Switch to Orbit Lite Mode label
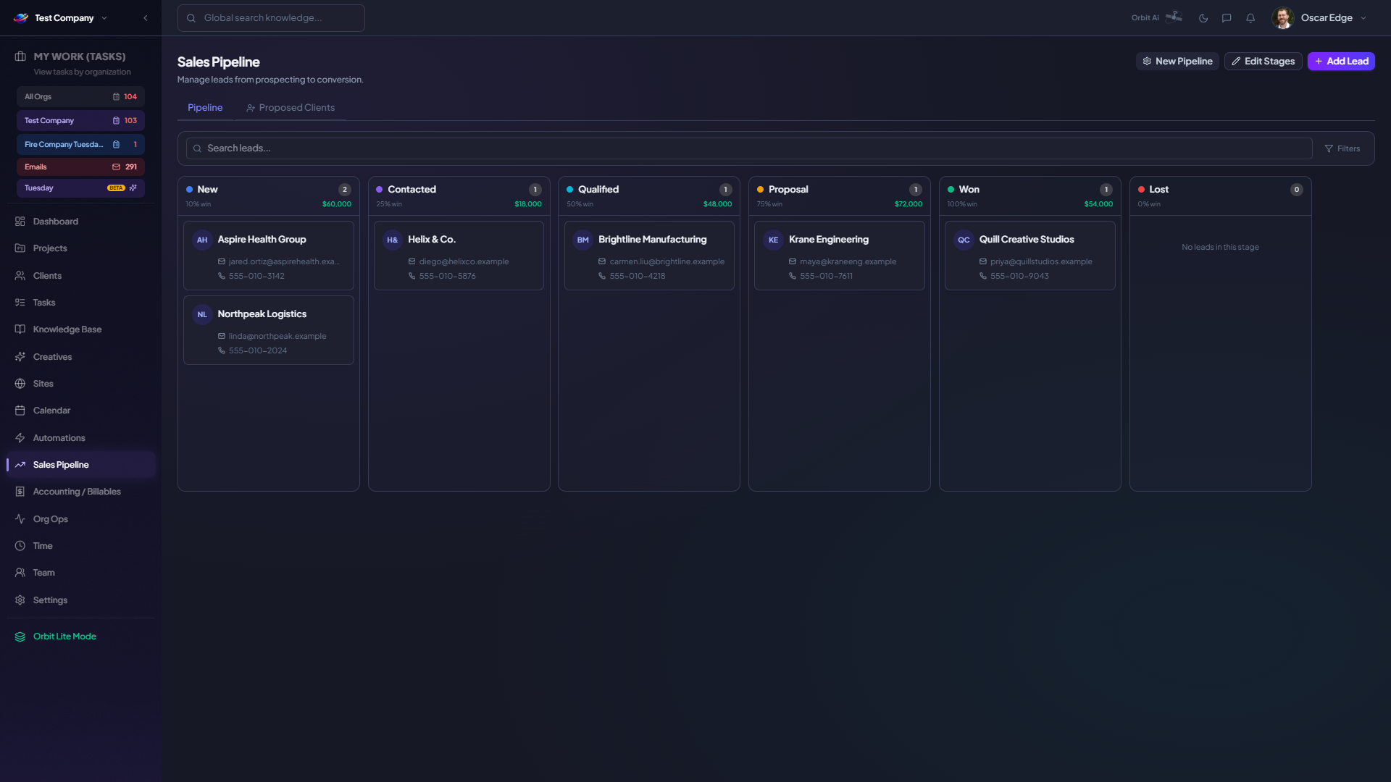1391x782 pixels. pos(64,636)
